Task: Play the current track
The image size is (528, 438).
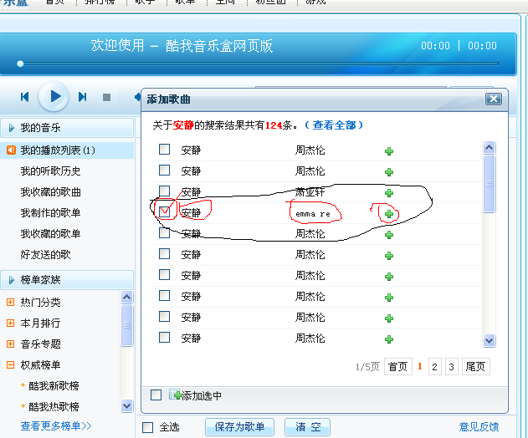Action: click(x=54, y=97)
